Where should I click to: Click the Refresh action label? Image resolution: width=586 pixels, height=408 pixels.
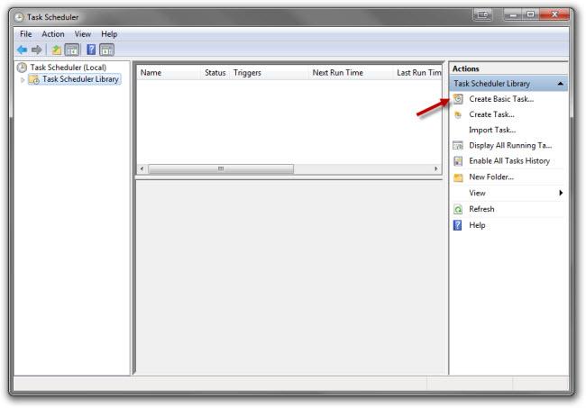(x=481, y=209)
